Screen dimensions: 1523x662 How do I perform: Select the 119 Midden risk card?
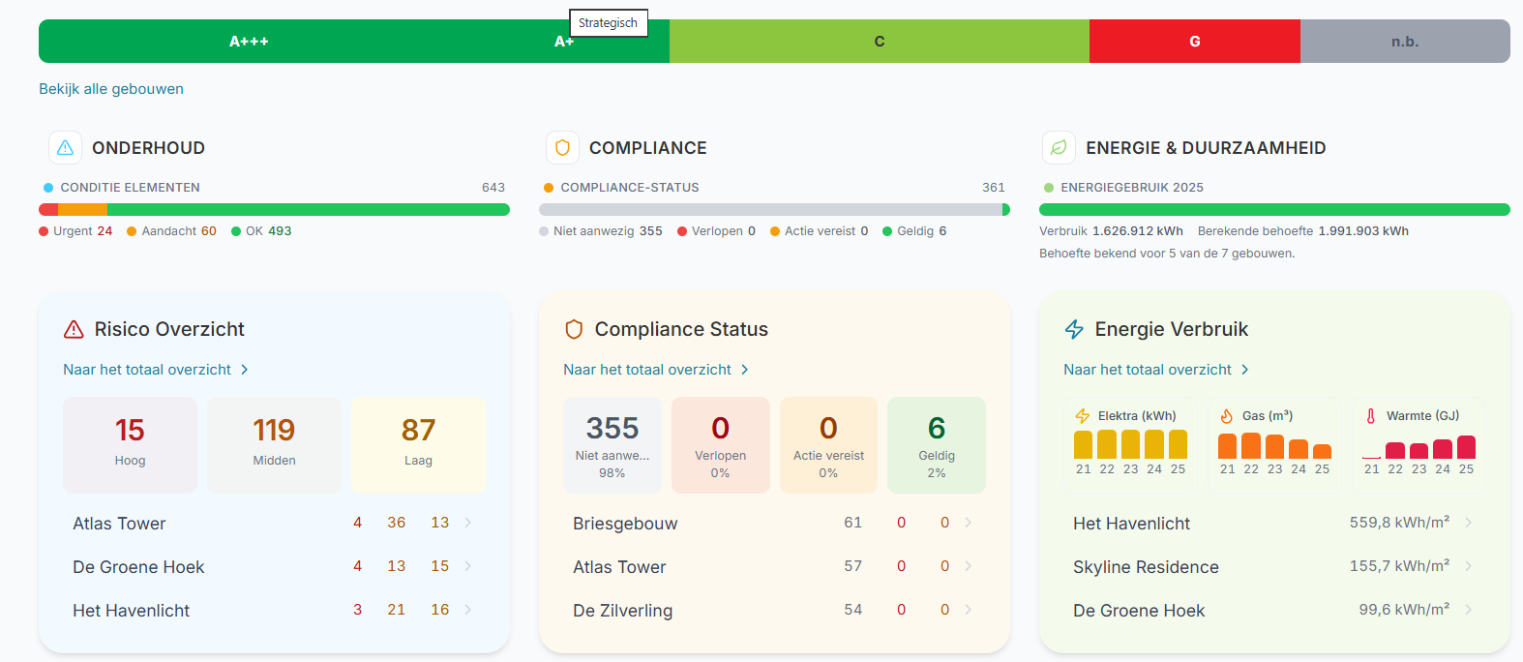tap(274, 445)
